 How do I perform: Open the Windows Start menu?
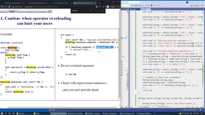point(2,113)
